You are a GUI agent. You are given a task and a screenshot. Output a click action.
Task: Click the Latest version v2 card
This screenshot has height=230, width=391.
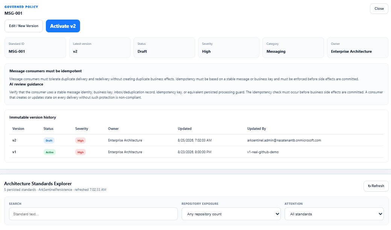[100, 48]
